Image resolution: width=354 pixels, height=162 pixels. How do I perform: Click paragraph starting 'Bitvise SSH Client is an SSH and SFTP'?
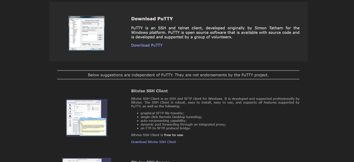coord(215,102)
